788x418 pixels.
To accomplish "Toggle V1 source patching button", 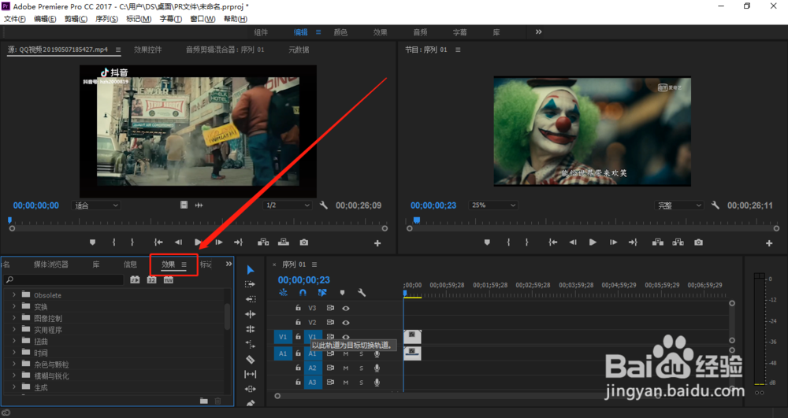I will [283, 337].
